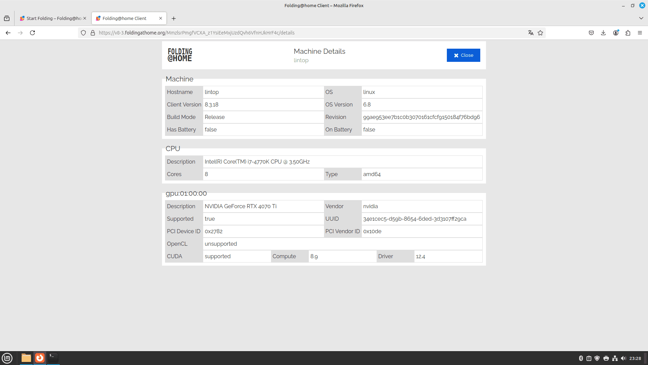648x365 pixels.
Task: Open Firefox application hamburger menu
Action: 640,33
